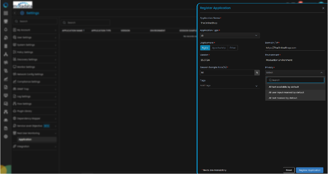Click the Session Sample Rate input
Image resolution: width=328 pixels, height=174 pixels.
[x=227, y=73]
